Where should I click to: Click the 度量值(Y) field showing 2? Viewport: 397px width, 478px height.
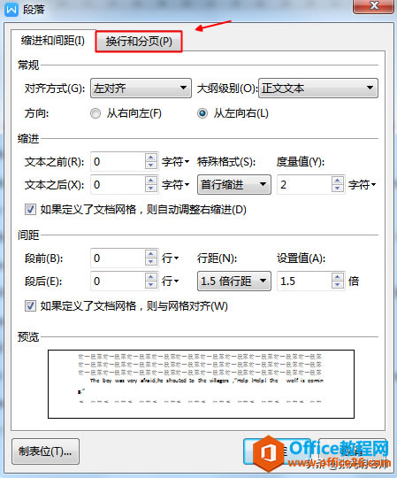tap(304, 185)
